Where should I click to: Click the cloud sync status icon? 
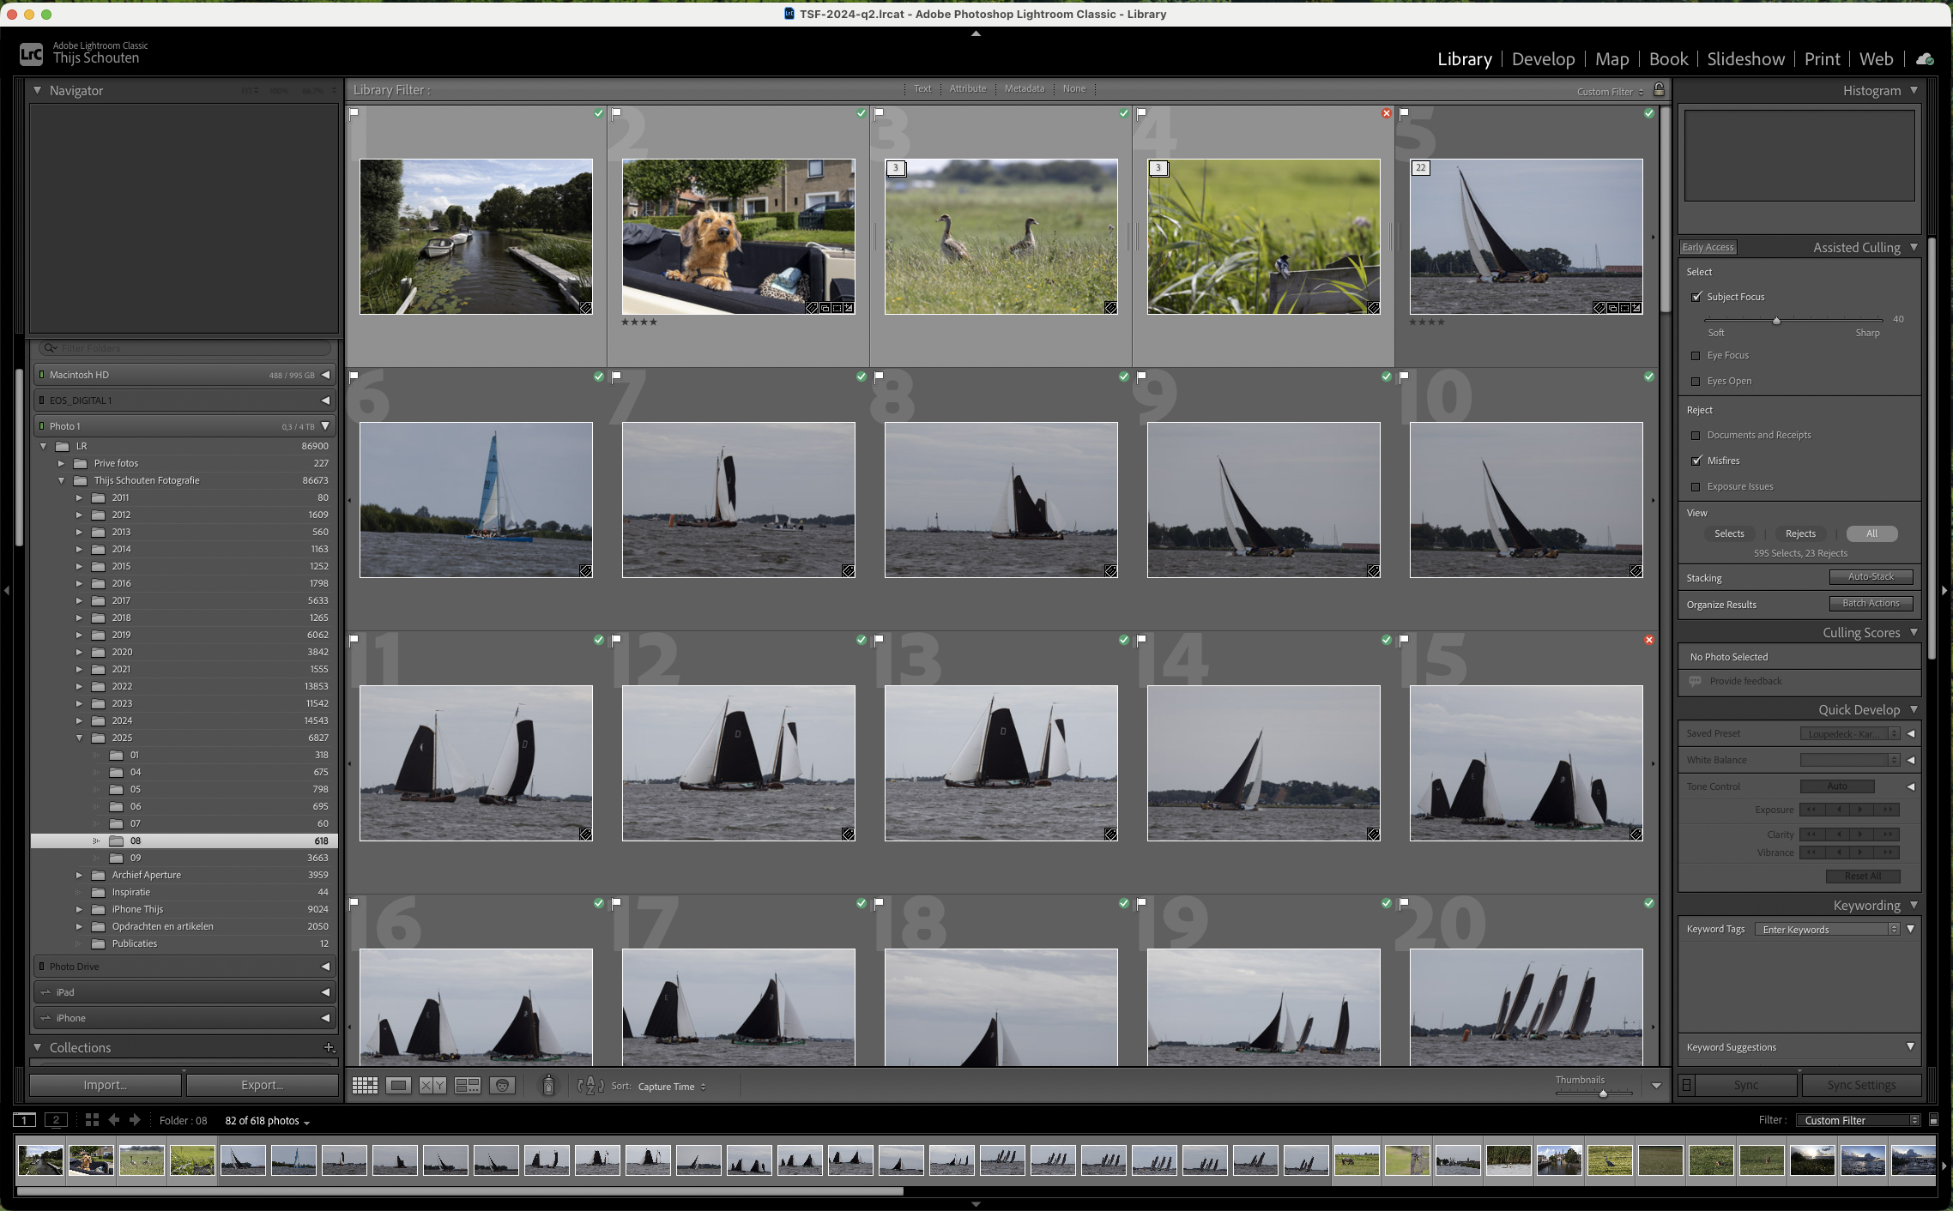point(1925,59)
